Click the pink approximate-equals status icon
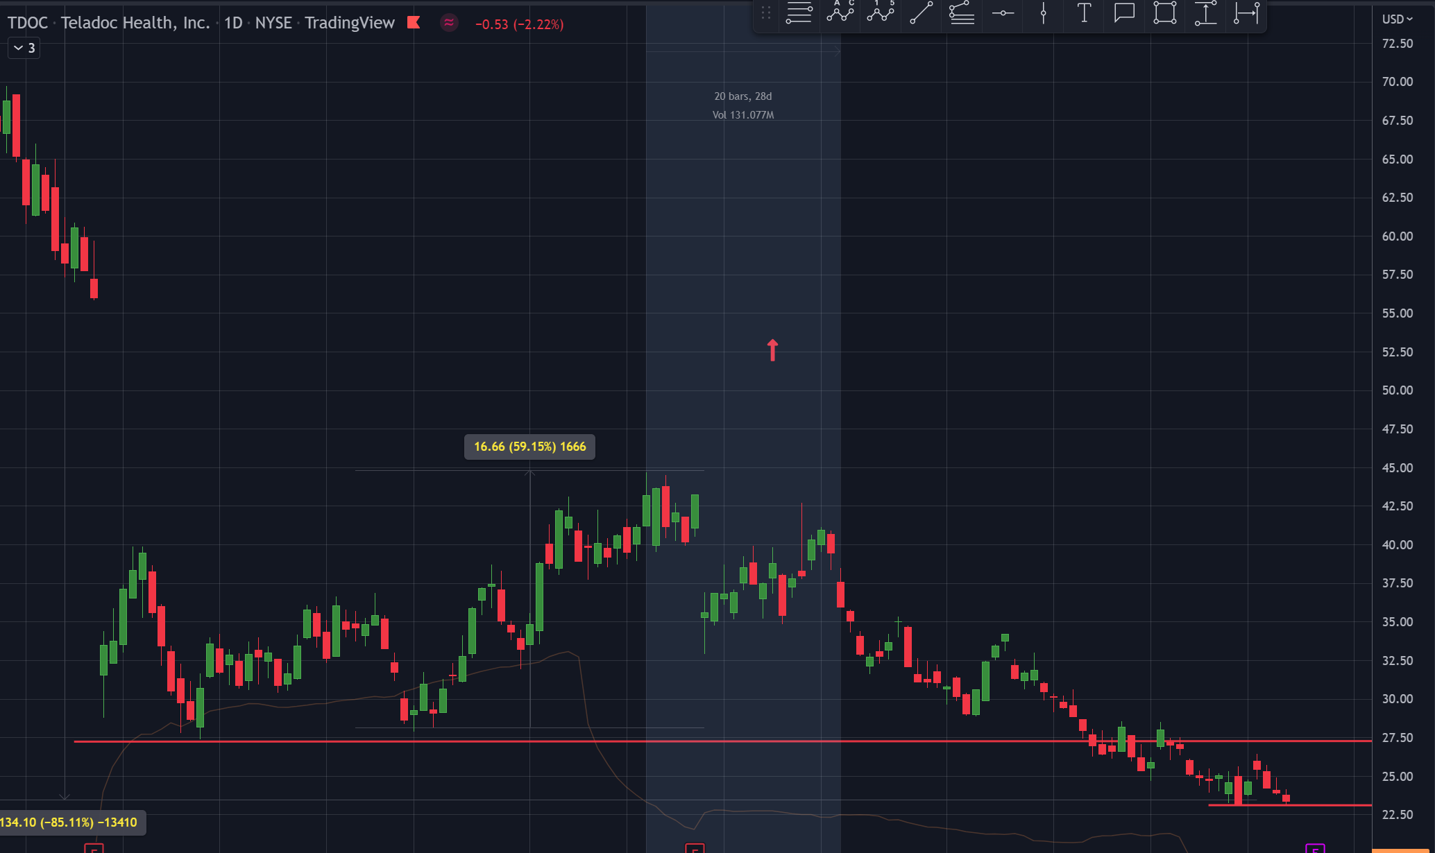The image size is (1435, 853). point(449,23)
